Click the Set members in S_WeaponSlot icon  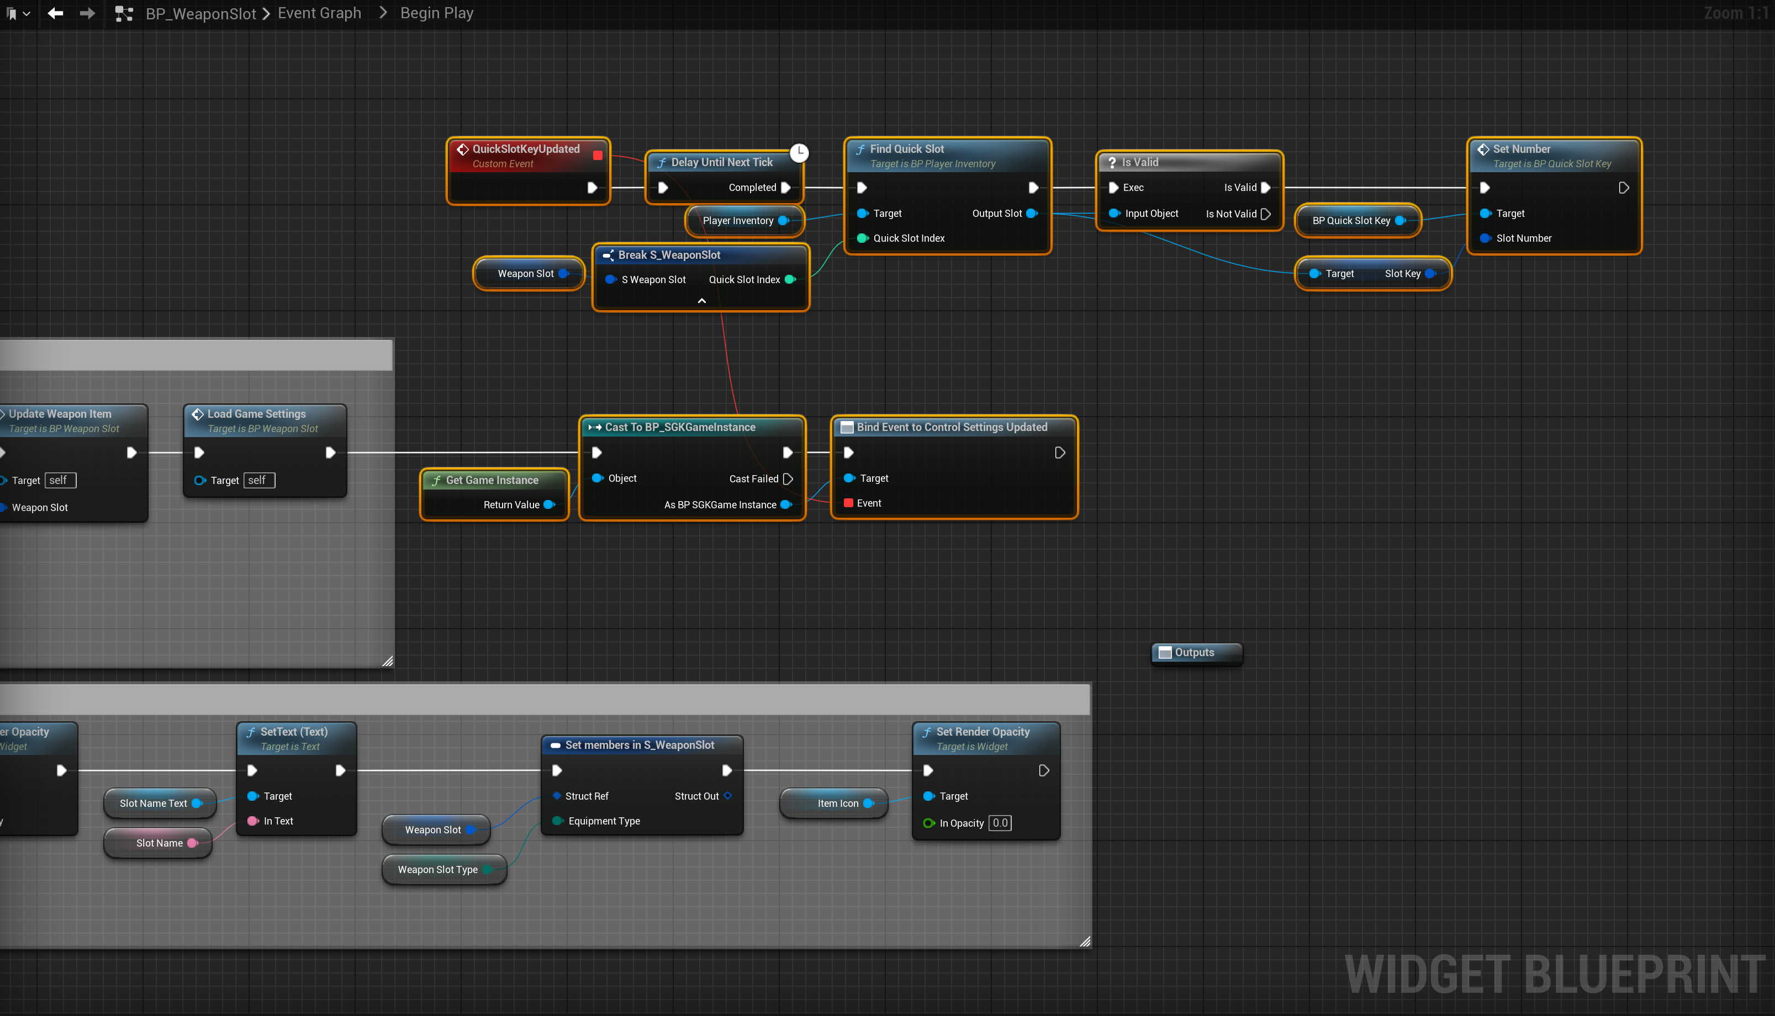555,745
